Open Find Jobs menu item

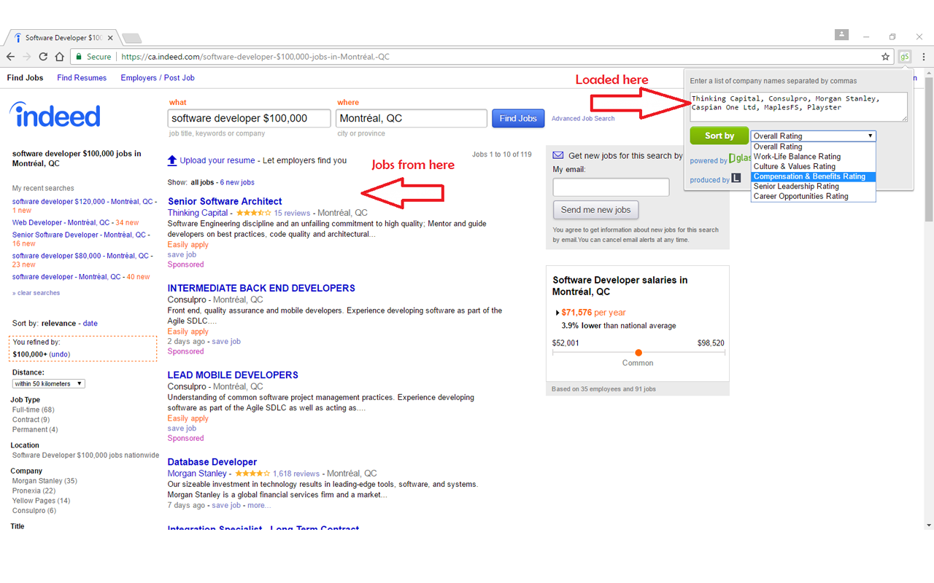click(x=25, y=78)
